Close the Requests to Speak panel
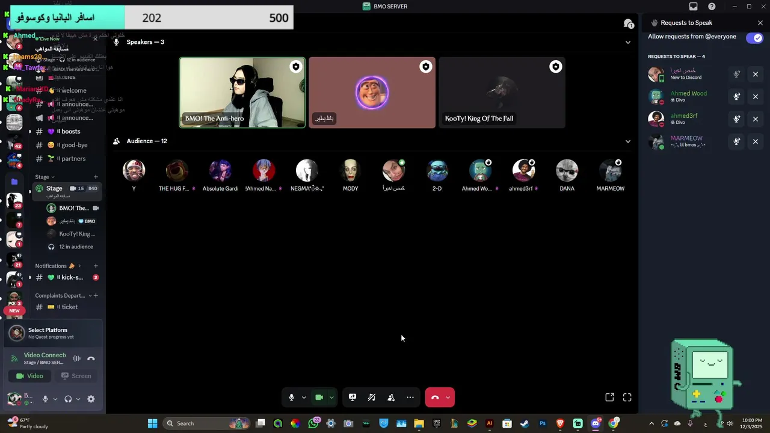This screenshot has width=770, height=433. coord(760,23)
